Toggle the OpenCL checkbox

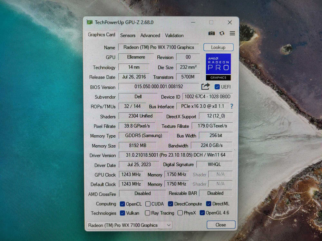[123, 204]
